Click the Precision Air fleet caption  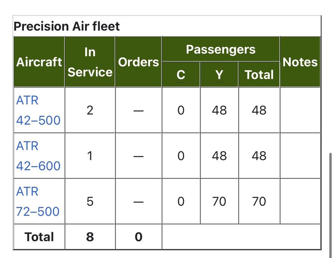coord(67,26)
